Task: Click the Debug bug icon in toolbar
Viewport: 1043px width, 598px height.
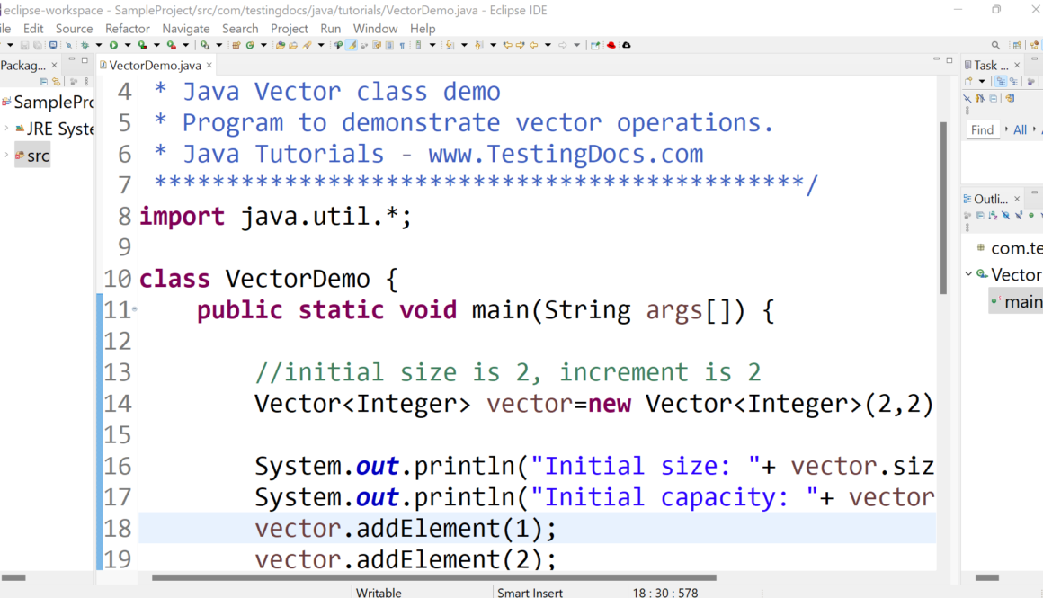Action: [86, 45]
